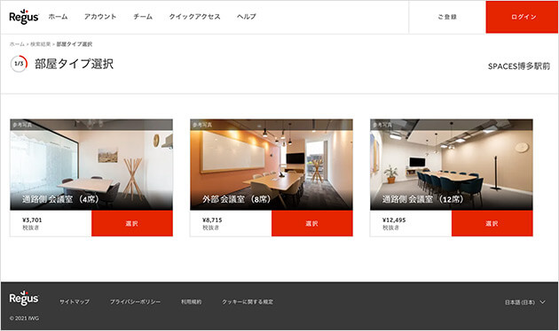Click the SPACES博多駅前 location name

click(519, 66)
